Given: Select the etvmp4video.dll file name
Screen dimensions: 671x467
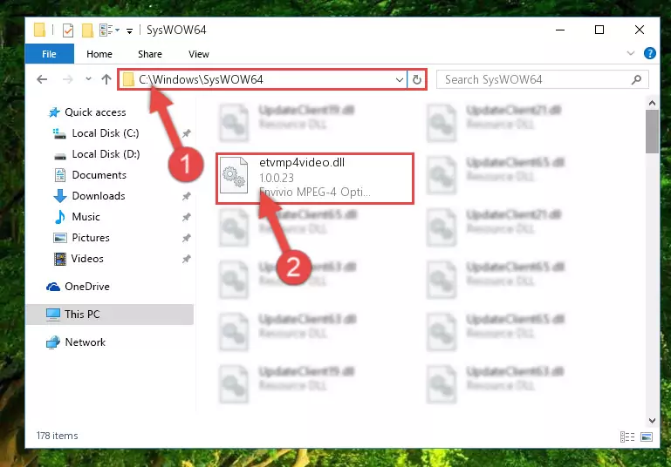Looking at the screenshot, I should pos(302,163).
